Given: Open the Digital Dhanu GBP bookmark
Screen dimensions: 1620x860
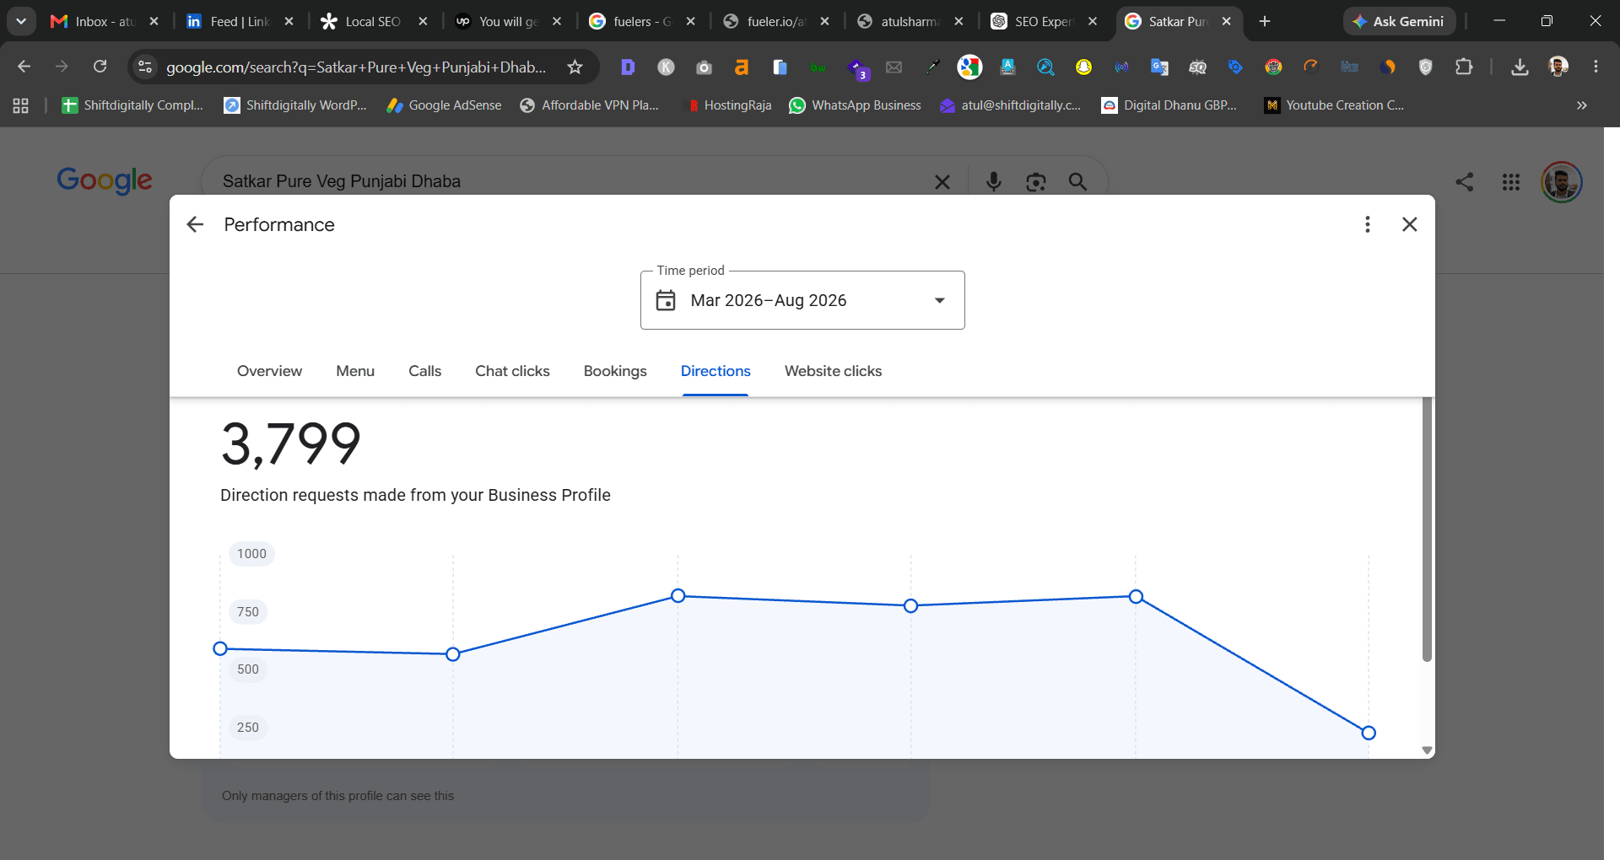Looking at the screenshot, I should [1169, 105].
